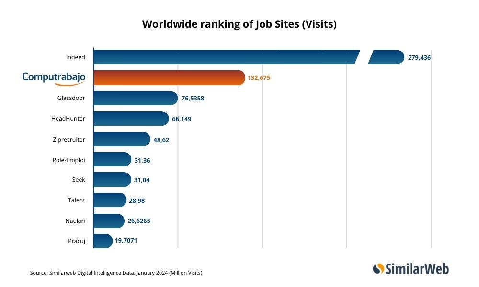Screen dimensions: 479x287
Task: Click the orange Computrabajo bar
Action: (169, 78)
